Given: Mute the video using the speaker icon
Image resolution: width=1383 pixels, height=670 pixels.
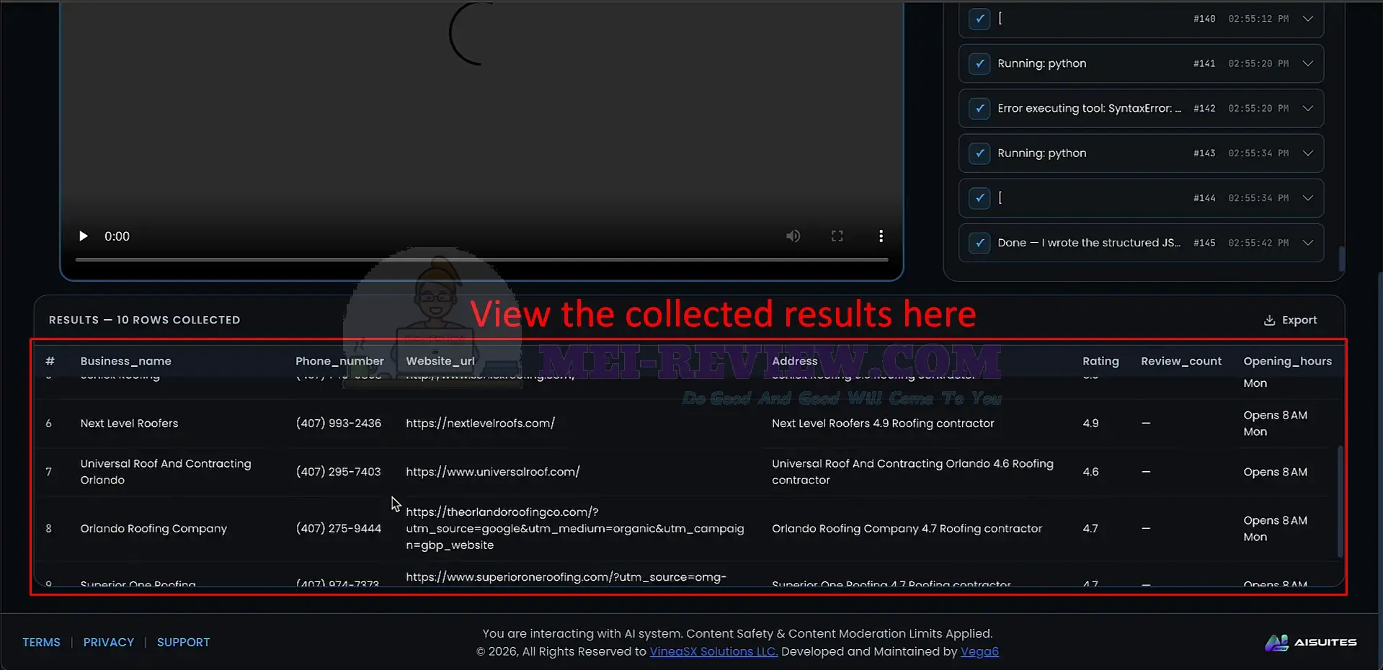Looking at the screenshot, I should tap(793, 236).
